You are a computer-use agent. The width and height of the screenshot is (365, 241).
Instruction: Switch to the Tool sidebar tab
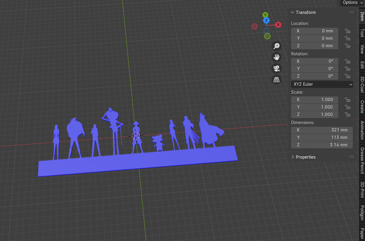click(x=362, y=32)
